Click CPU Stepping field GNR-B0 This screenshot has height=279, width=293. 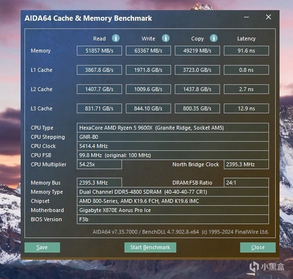point(173,137)
